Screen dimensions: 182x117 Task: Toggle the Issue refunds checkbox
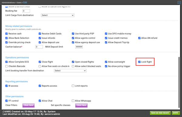(x=40, y=38)
